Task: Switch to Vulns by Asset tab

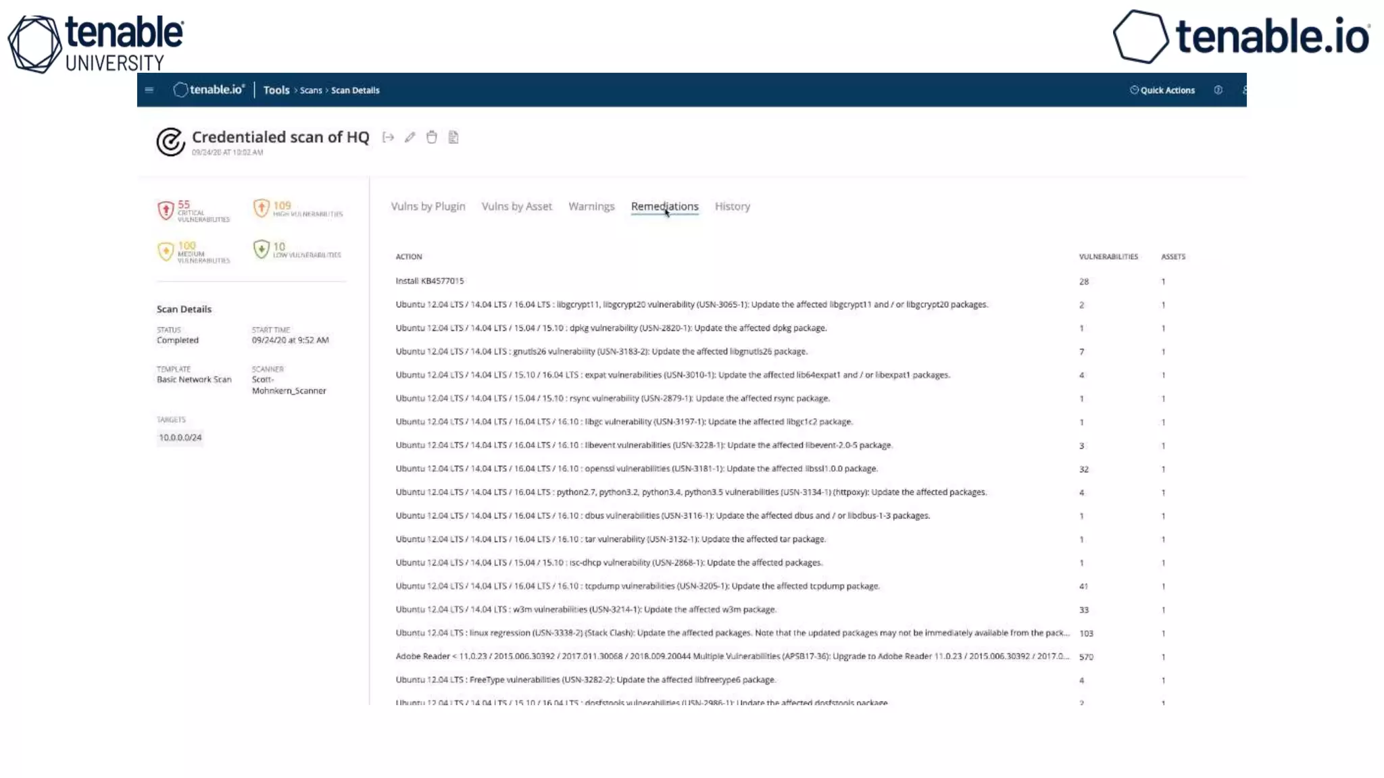Action: click(516, 207)
